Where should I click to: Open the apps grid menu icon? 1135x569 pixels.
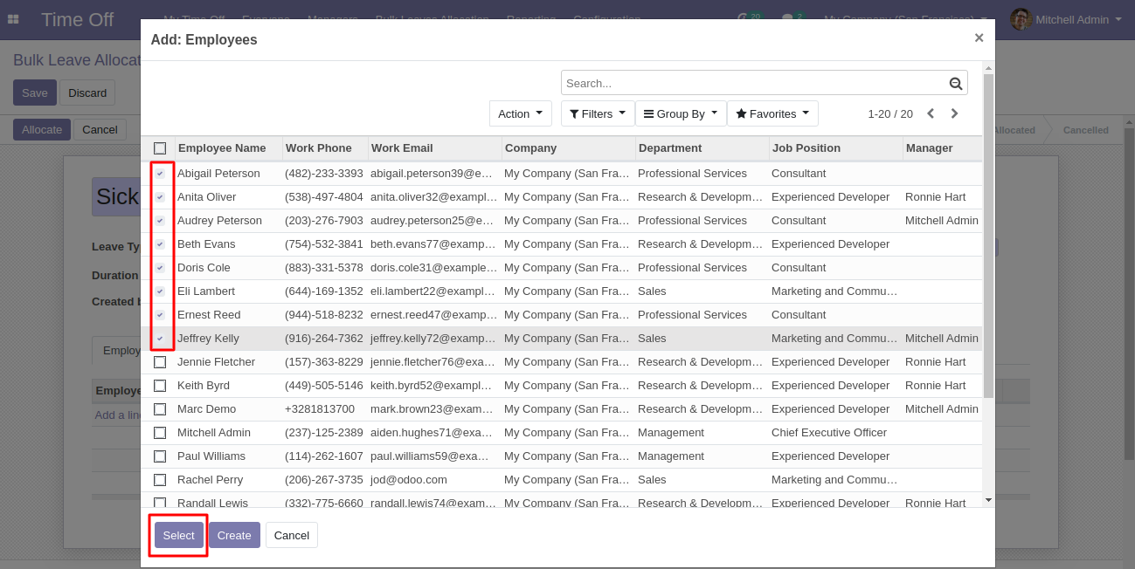pyautogui.click(x=13, y=19)
